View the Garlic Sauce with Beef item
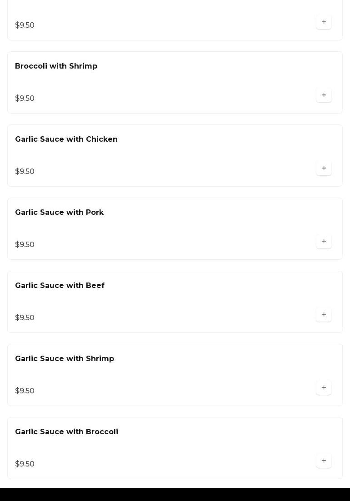The image size is (350, 501). pyautogui.click(x=60, y=286)
